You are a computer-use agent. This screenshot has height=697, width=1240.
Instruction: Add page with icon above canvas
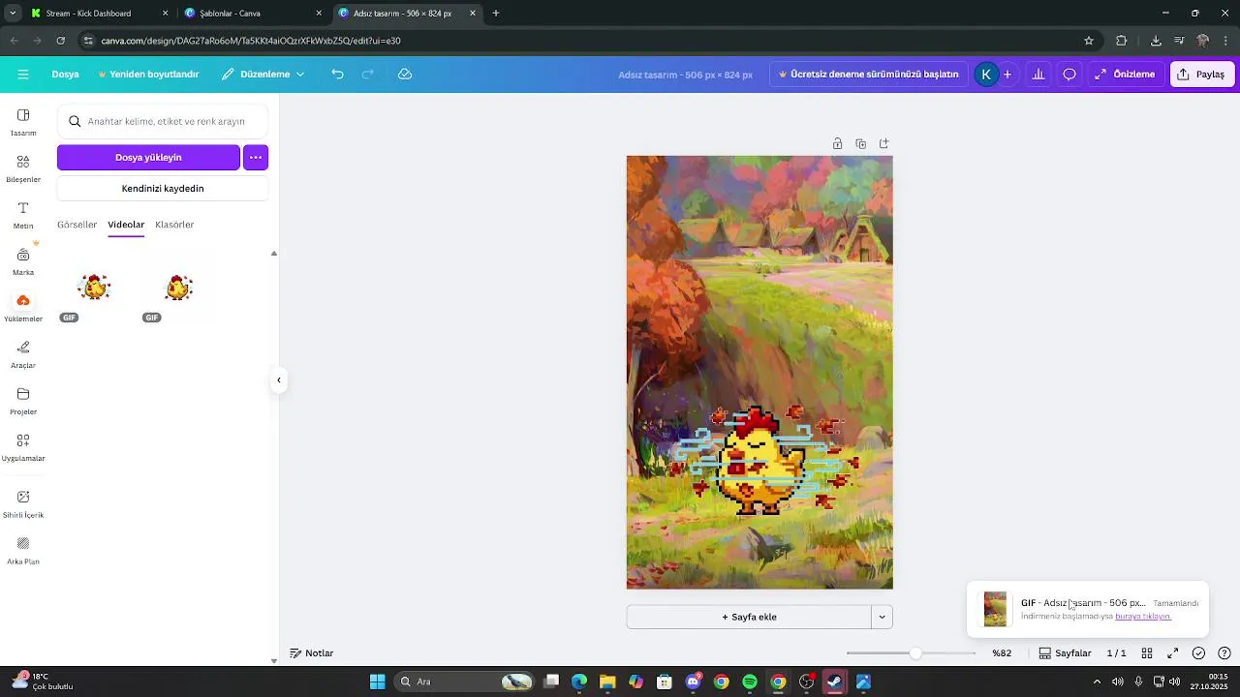pyautogui.click(x=883, y=143)
